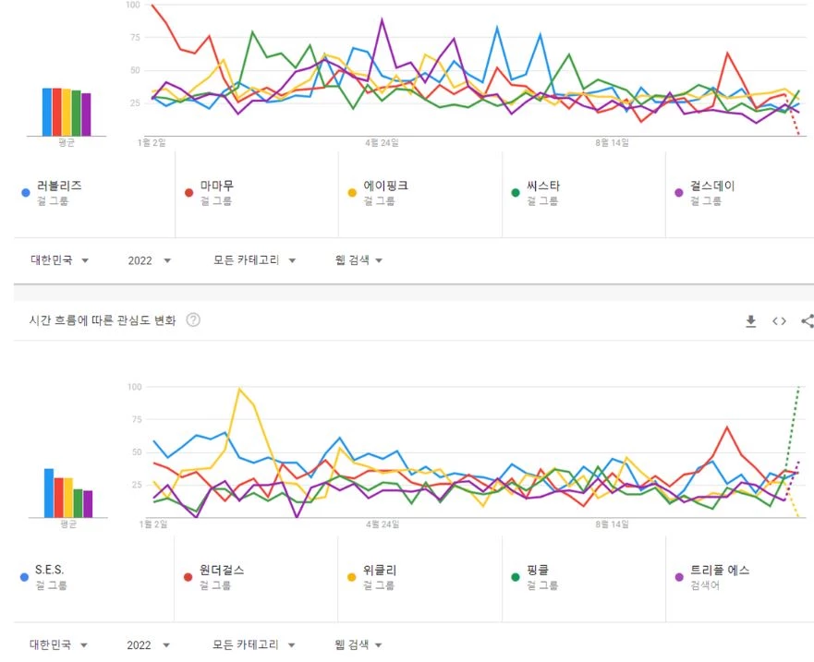This screenshot has height=662, width=814.
Task: Select the 에이핑크 search term
Action: pyautogui.click(x=385, y=186)
